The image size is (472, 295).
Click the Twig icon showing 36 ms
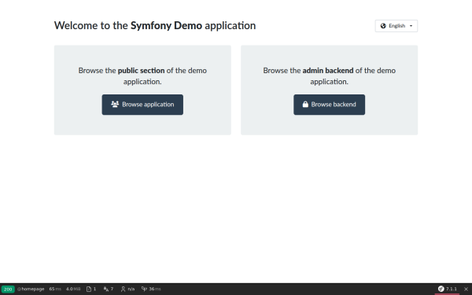click(151, 289)
